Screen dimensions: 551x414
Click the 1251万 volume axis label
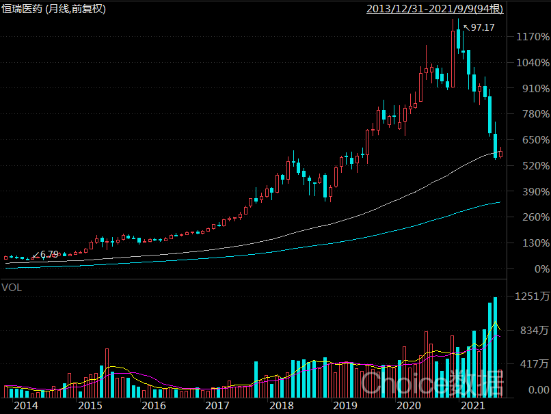tap(532, 296)
